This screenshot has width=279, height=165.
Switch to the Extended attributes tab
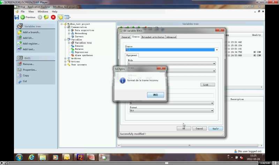(153, 37)
